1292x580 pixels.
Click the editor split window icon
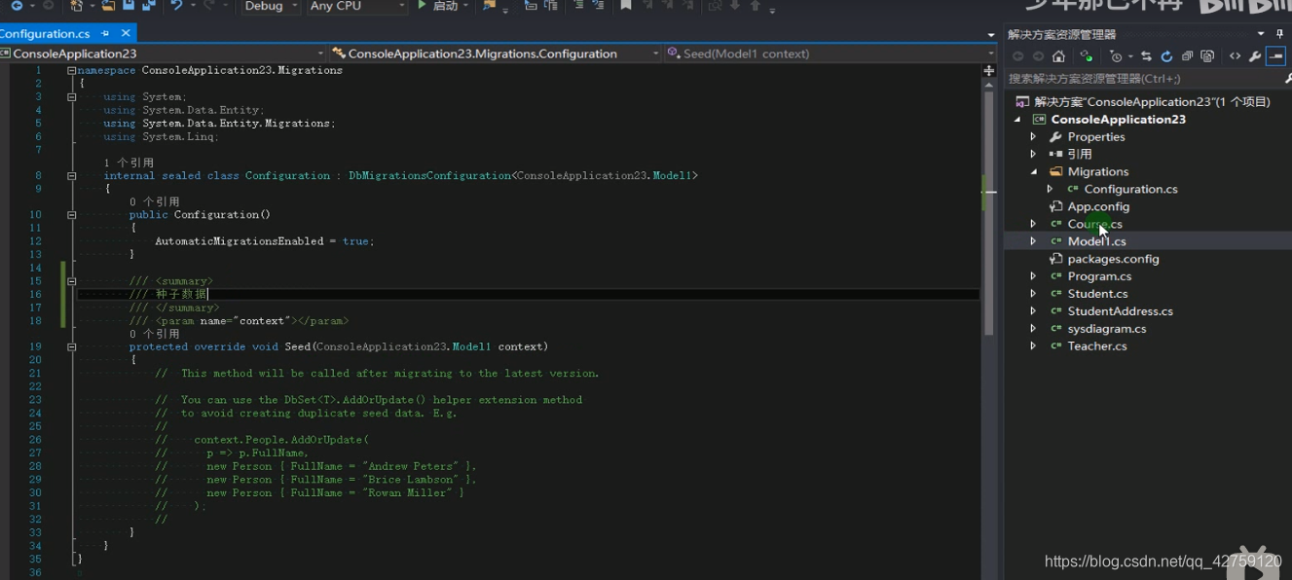point(989,70)
